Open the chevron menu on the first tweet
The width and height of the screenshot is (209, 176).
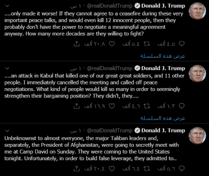pyautogui.click(x=7, y=6)
